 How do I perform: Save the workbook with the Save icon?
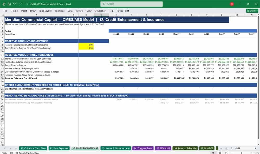[9, 4]
